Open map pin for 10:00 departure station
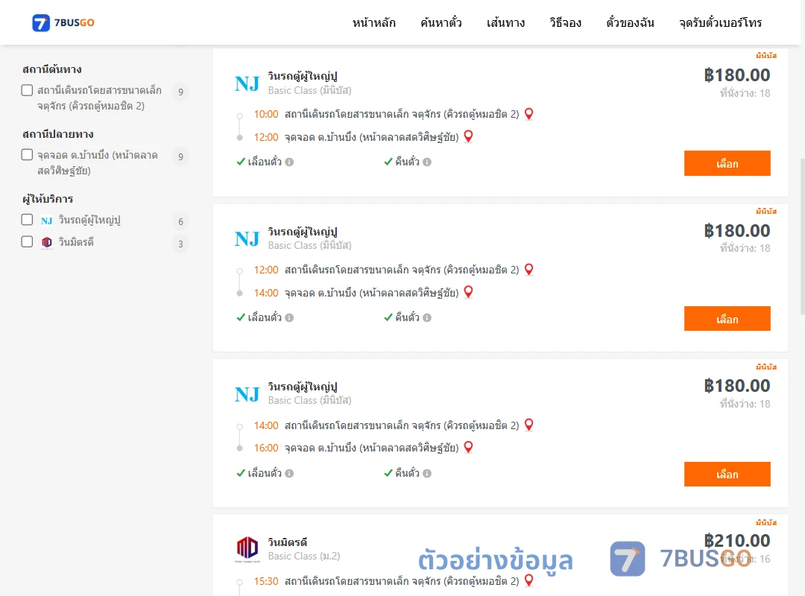805x596 pixels. (528, 114)
